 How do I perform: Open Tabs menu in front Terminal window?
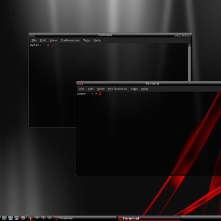pyautogui.click(x=134, y=89)
